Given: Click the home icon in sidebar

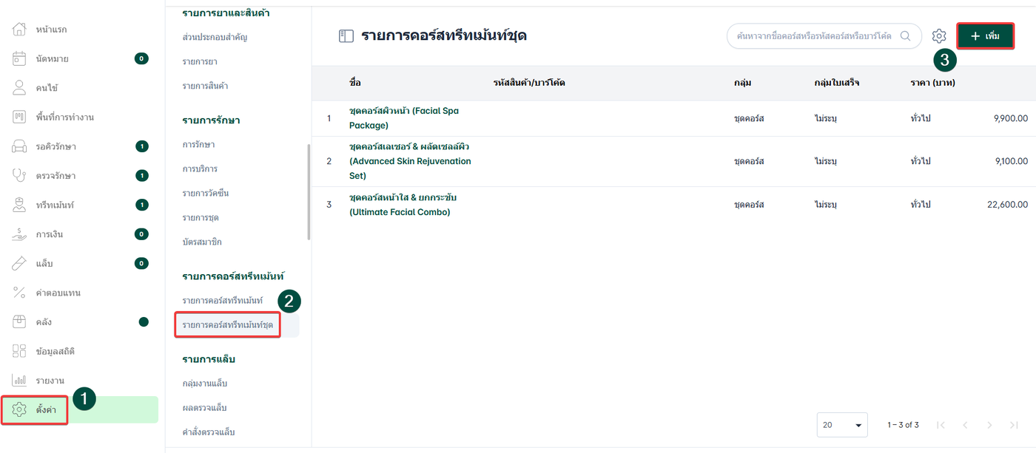Looking at the screenshot, I should (20, 30).
